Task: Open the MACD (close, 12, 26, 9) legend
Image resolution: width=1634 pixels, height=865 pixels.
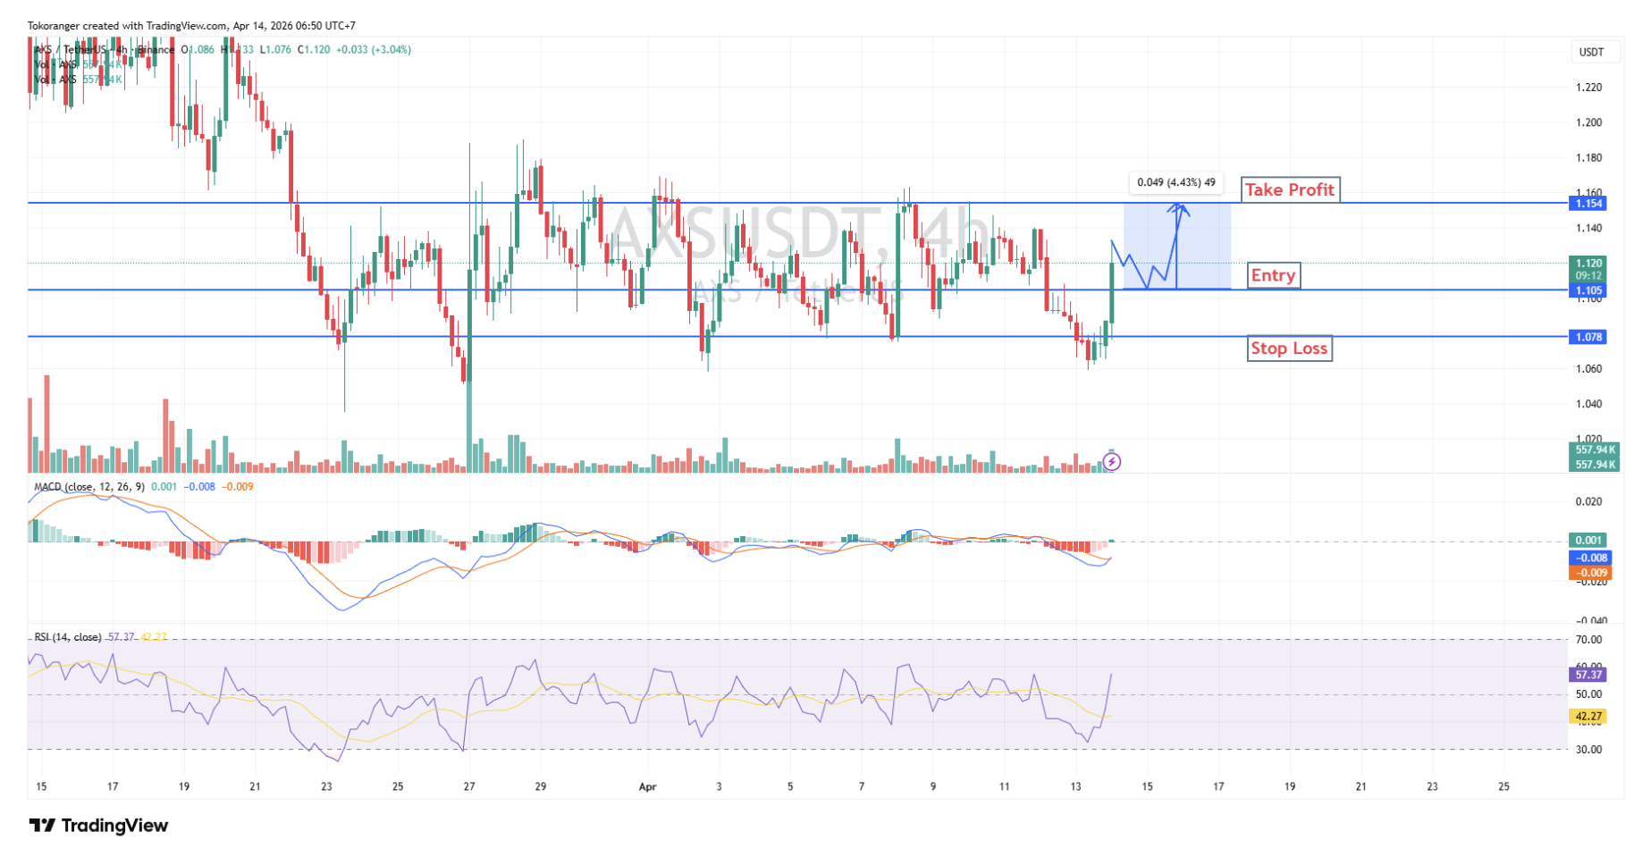Action: (88, 487)
